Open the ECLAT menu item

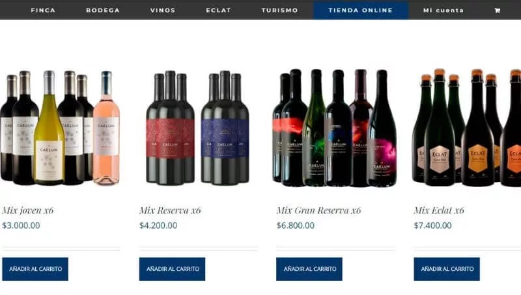point(218,10)
